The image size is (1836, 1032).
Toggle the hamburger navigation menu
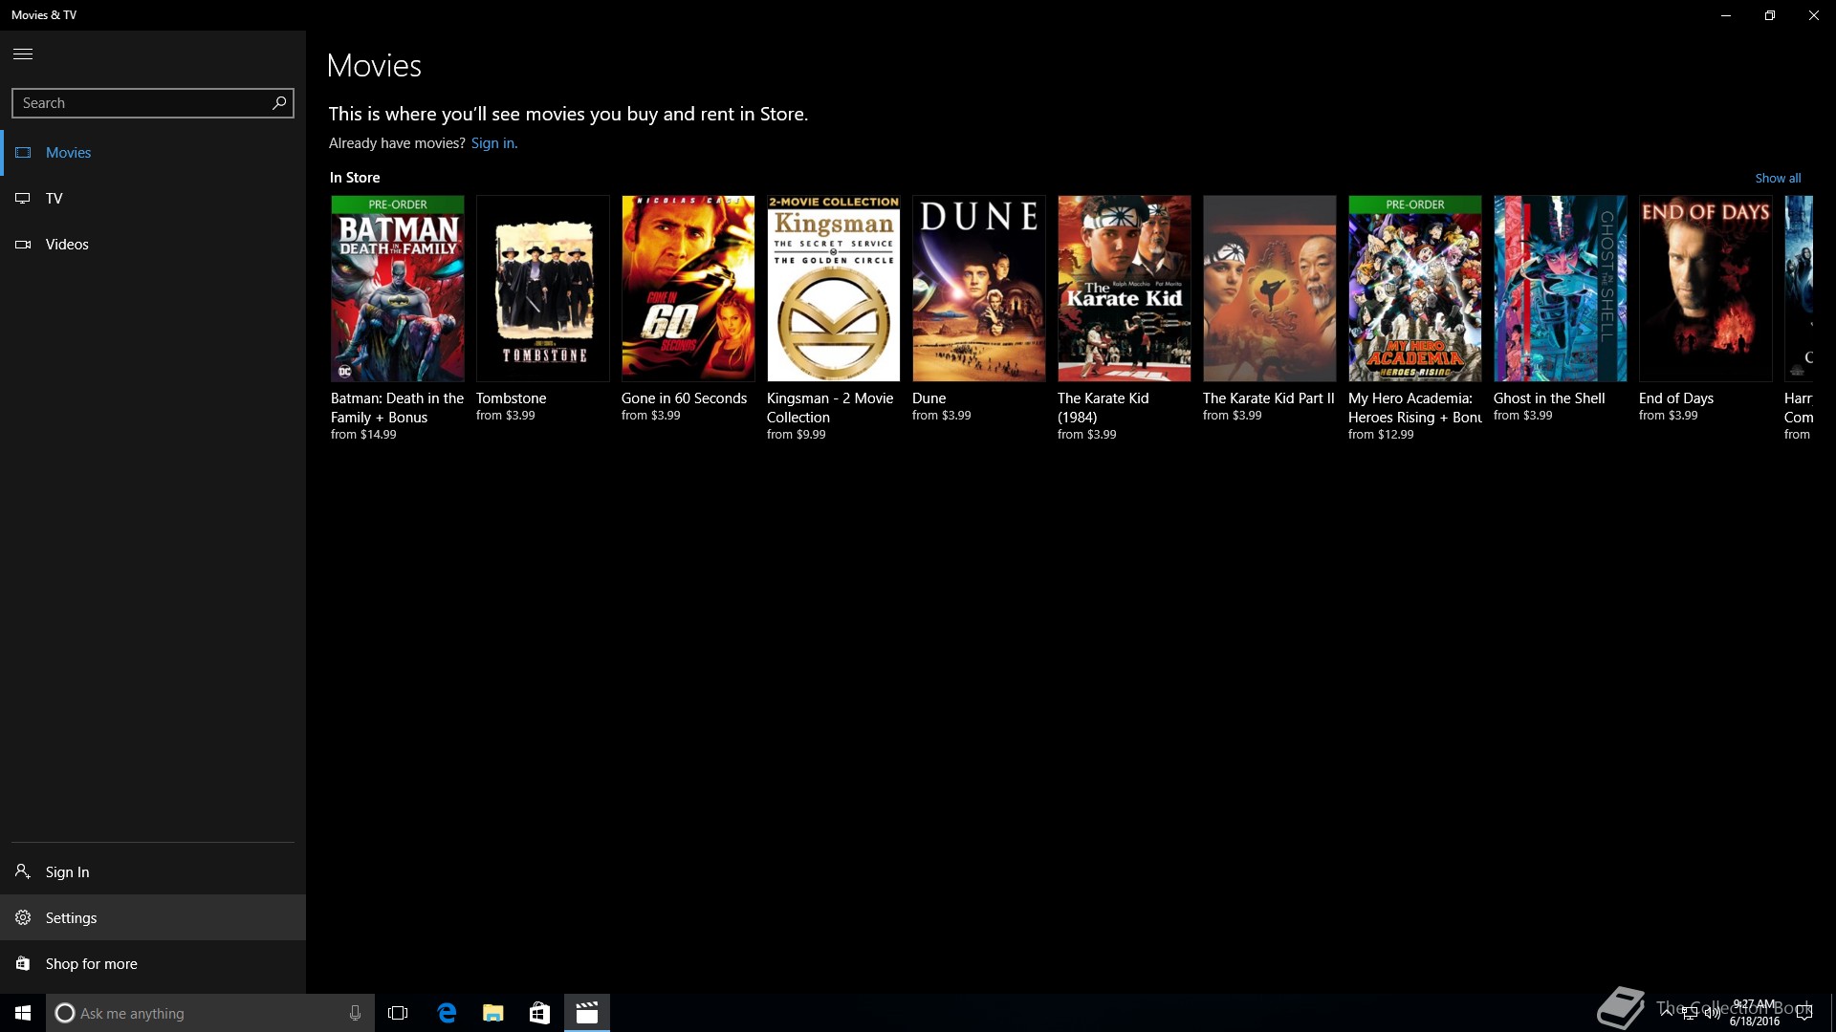click(x=23, y=54)
